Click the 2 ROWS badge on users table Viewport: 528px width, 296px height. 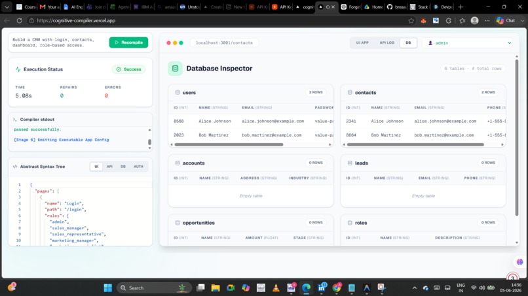point(316,92)
